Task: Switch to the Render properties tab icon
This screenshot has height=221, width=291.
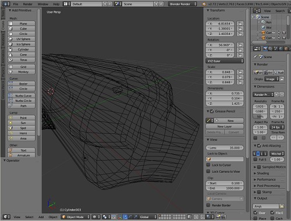Action: (x=265, y=48)
